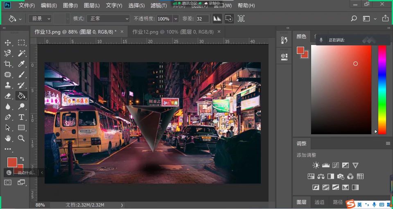Swap foreground and background colors
Screen dimensions: 393x209
[22, 159]
